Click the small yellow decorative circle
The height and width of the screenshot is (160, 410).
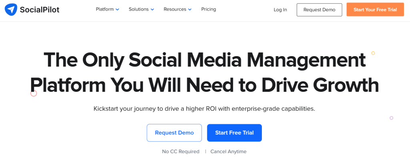click(373, 53)
